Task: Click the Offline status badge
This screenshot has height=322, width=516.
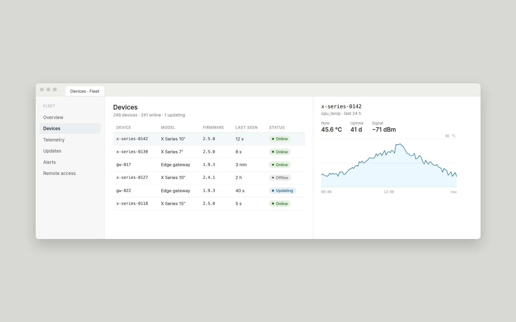Action: coord(280,178)
